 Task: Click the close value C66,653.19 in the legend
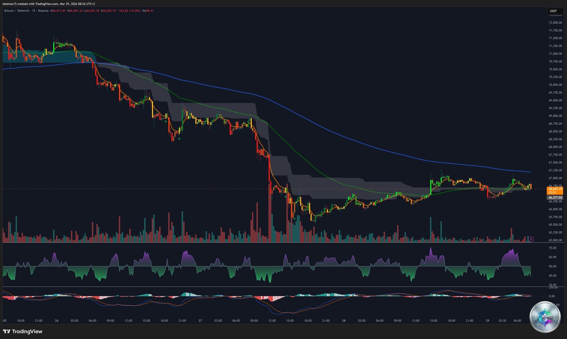108,11
